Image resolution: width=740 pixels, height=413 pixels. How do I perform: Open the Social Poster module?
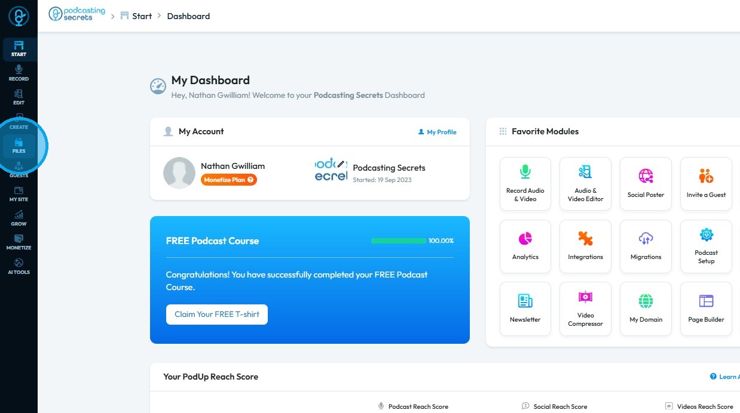tap(646, 184)
